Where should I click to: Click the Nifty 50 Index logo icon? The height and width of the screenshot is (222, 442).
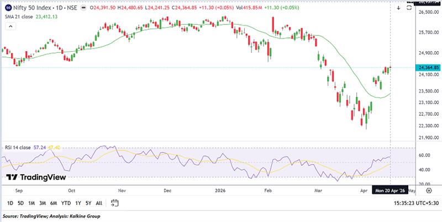(8, 8)
